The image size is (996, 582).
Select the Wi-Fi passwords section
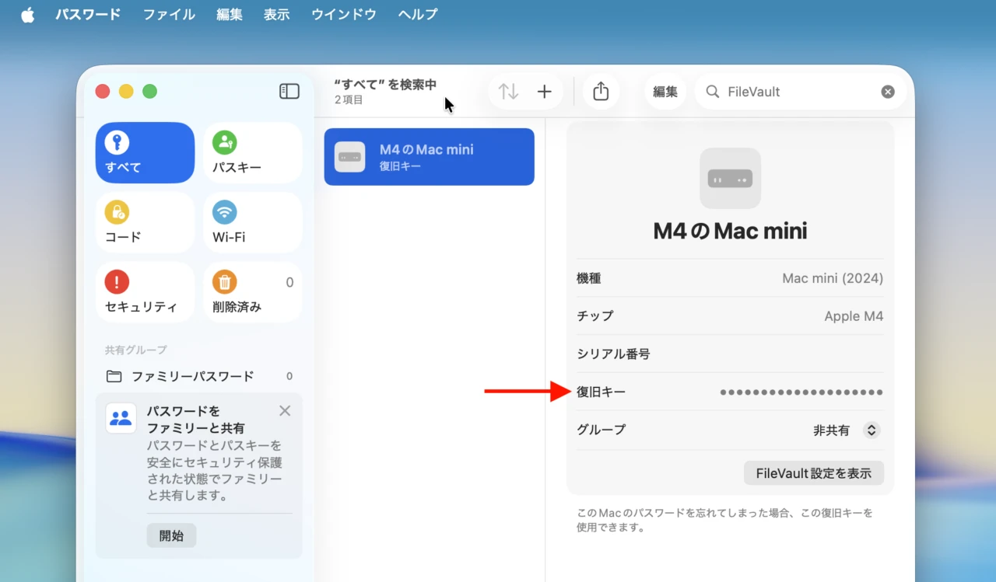252,222
